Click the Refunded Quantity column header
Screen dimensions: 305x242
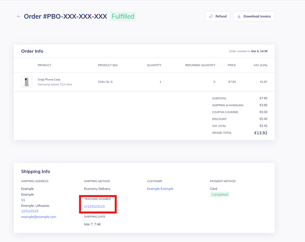pyautogui.click(x=200, y=65)
